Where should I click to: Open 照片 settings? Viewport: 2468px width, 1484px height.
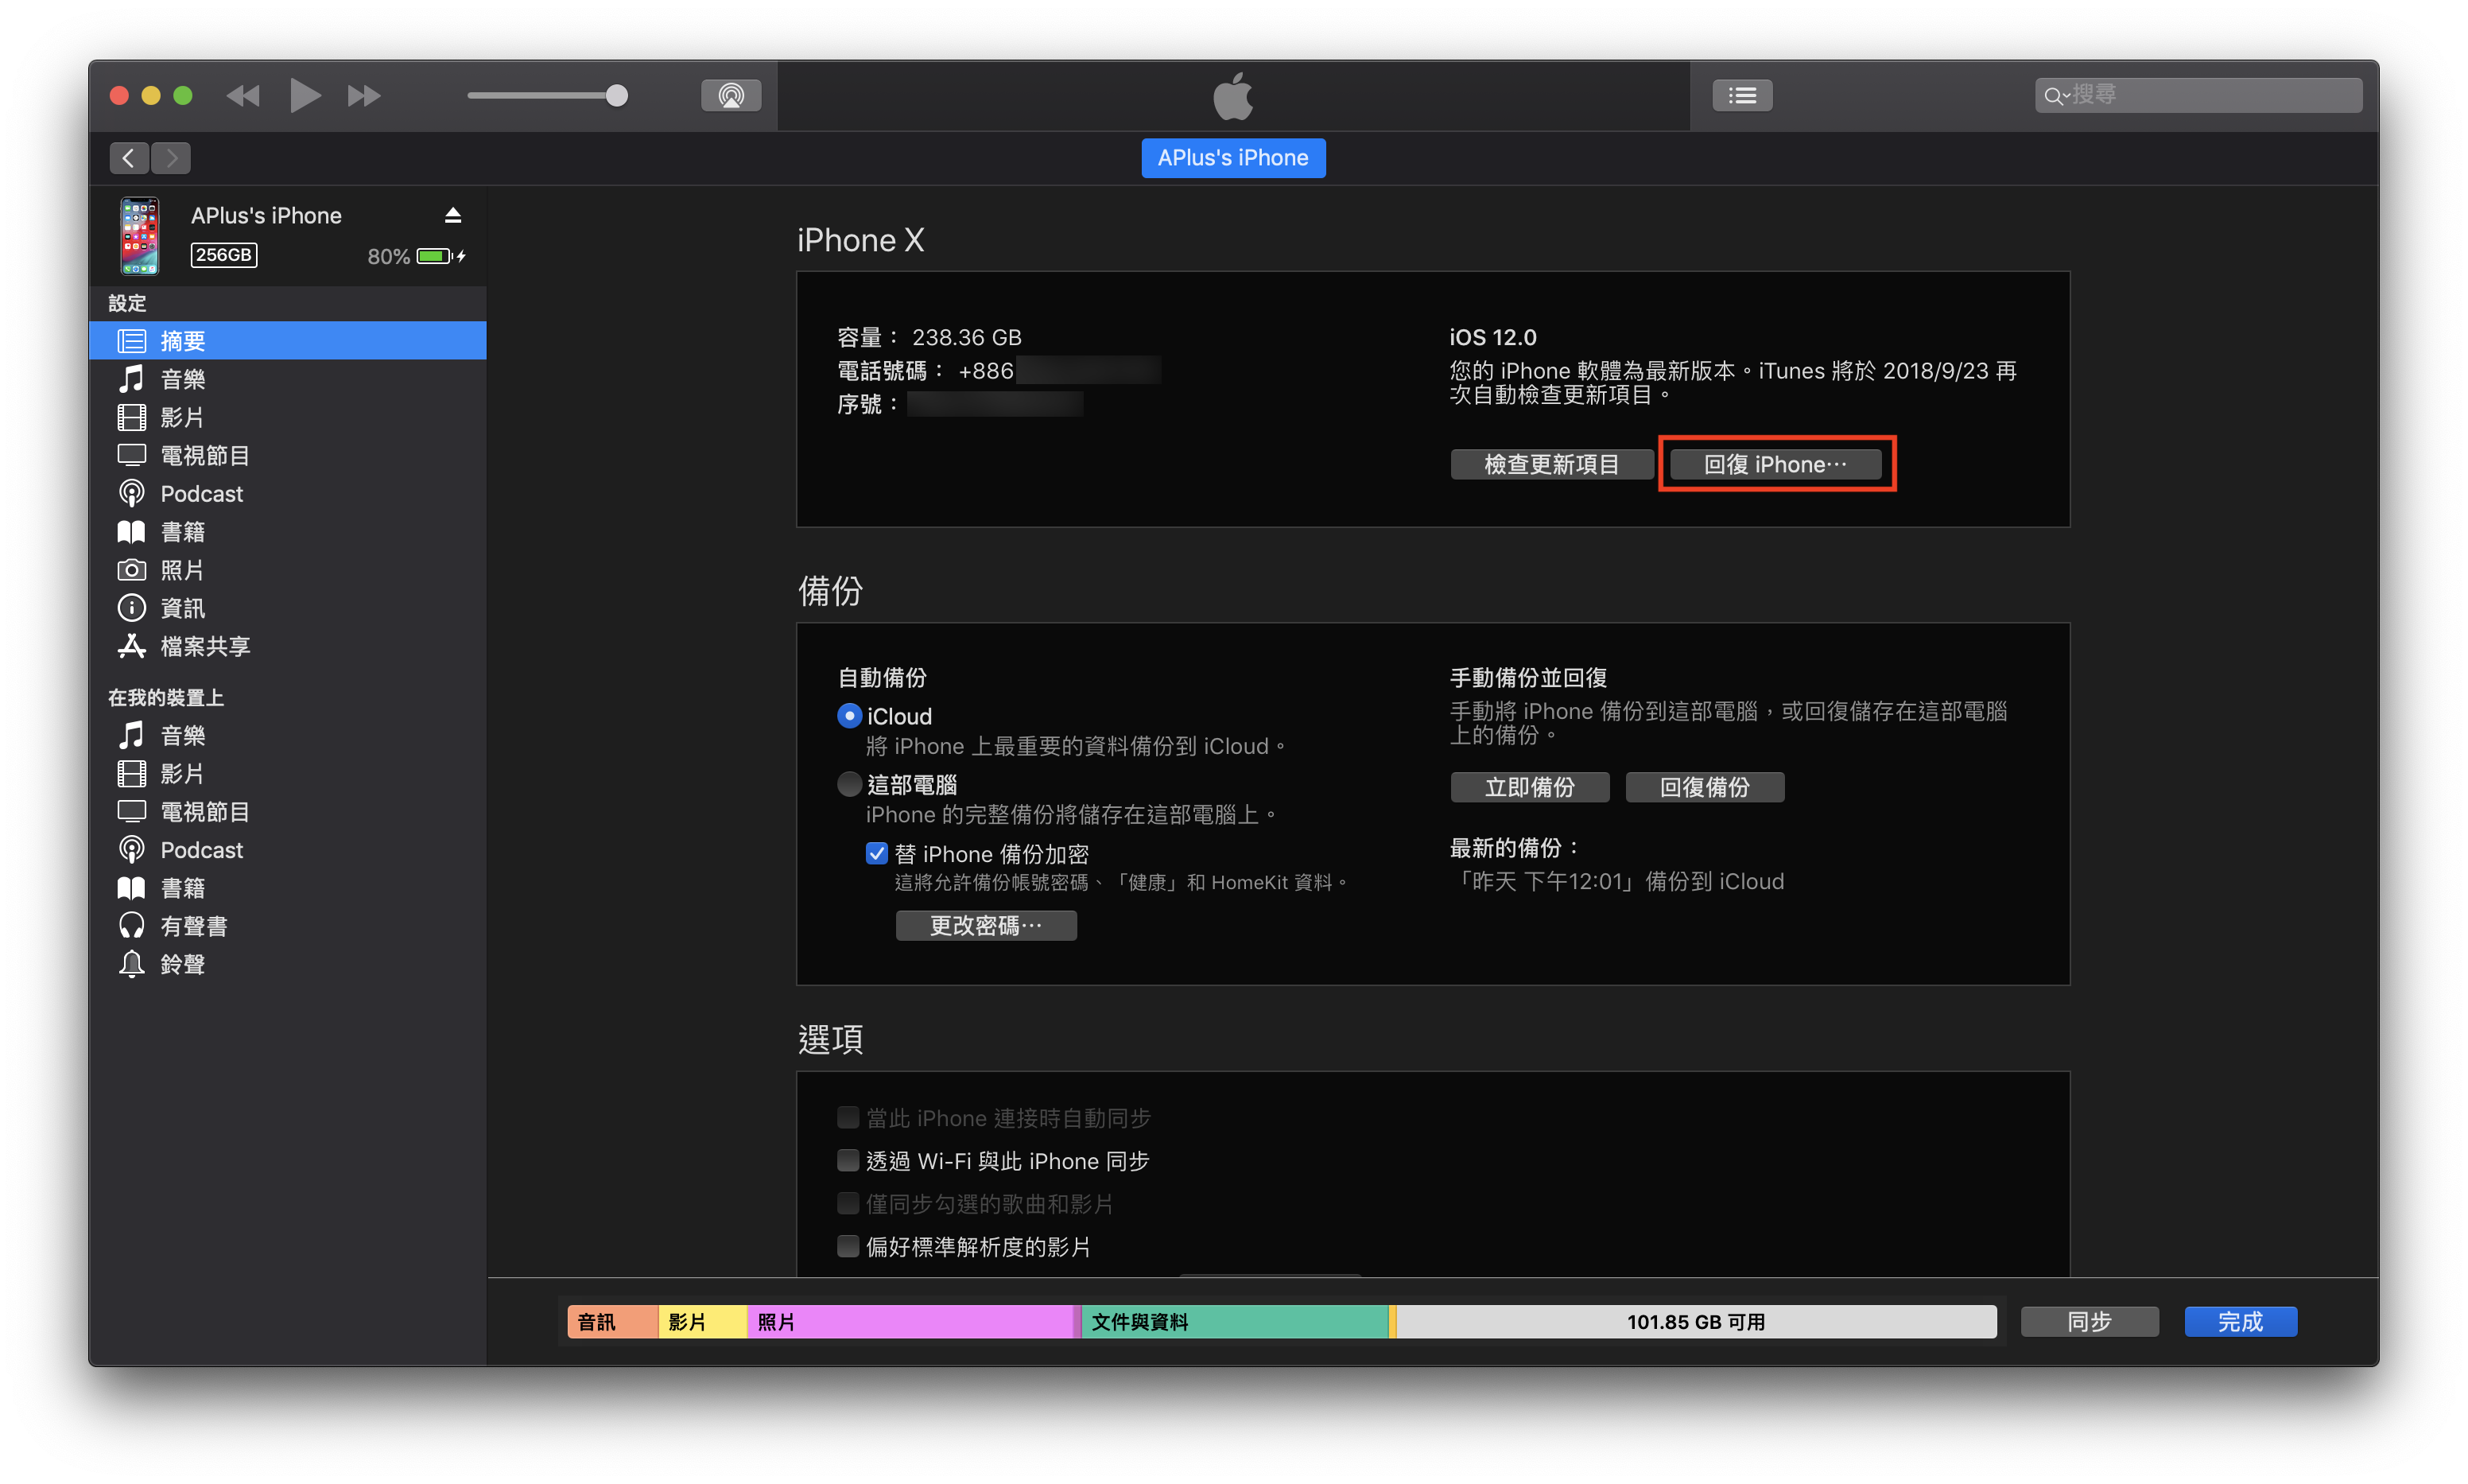click(288, 570)
